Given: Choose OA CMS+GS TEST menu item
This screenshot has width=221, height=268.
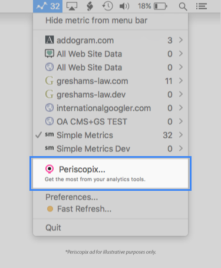Looking at the screenshot, I should tap(110, 121).
